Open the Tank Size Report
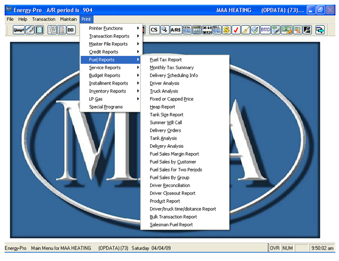The width and height of the screenshot is (339, 261). (x=185, y=115)
